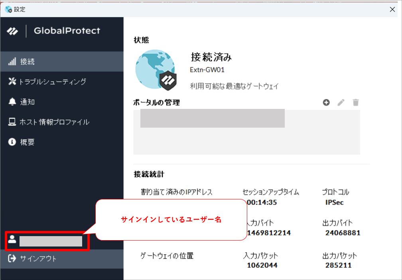Click the settings window title icon
The height and width of the screenshot is (280, 402).
click(x=8, y=10)
